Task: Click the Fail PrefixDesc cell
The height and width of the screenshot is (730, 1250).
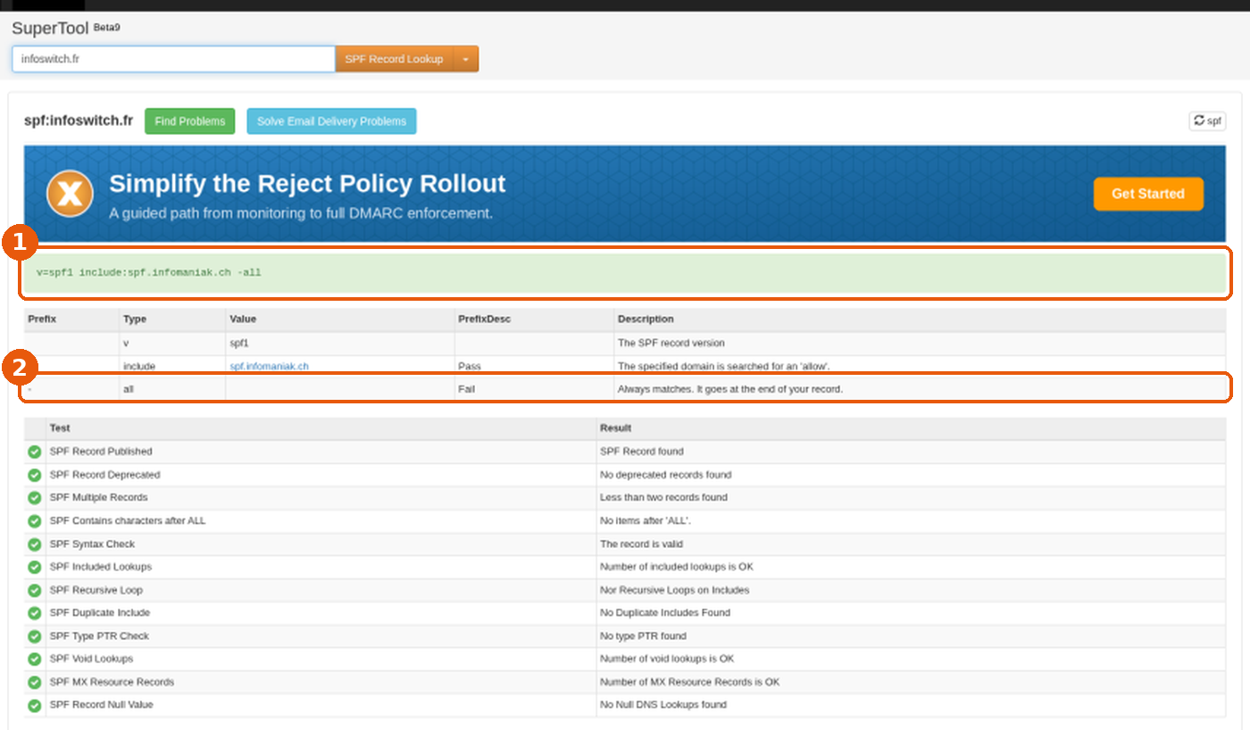Action: [x=534, y=389]
